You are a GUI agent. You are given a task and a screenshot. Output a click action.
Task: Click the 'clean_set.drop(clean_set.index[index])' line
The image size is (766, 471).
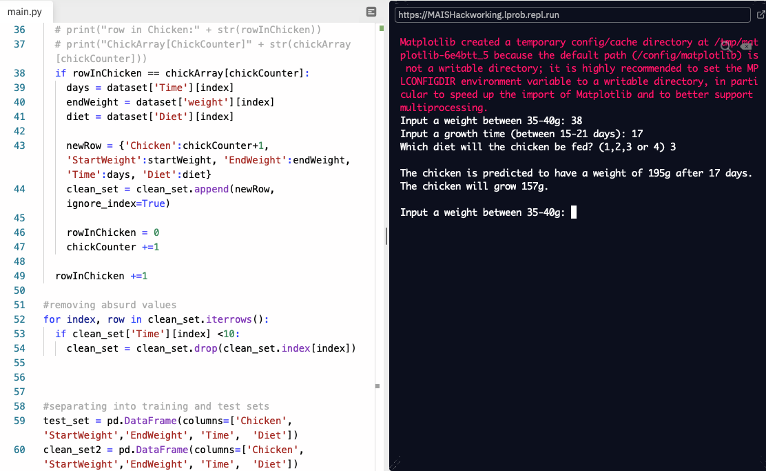211,348
